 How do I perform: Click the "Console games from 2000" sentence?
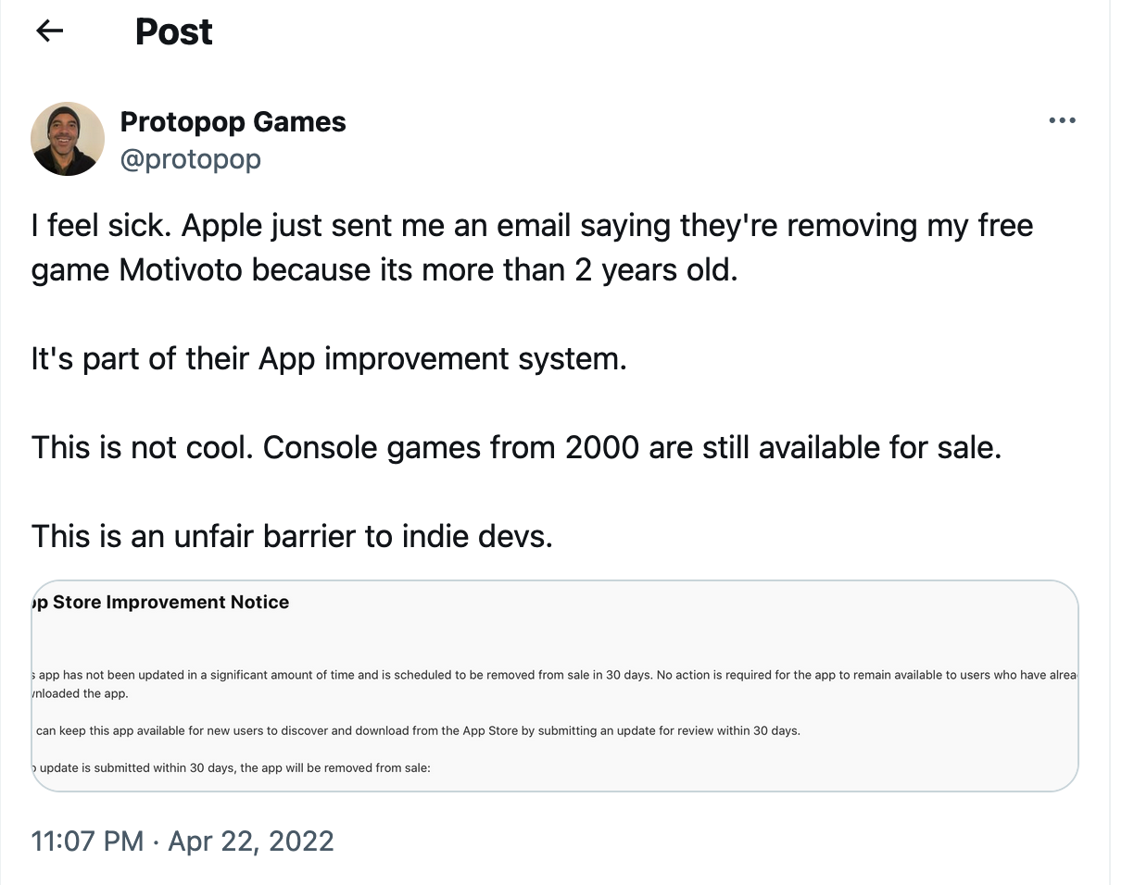click(x=516, y=448)
